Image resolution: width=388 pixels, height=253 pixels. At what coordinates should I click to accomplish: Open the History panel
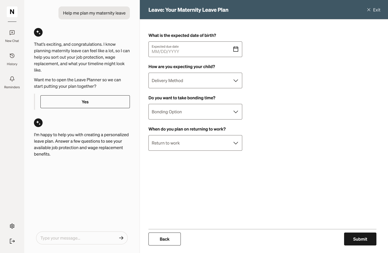coord(12,59)
